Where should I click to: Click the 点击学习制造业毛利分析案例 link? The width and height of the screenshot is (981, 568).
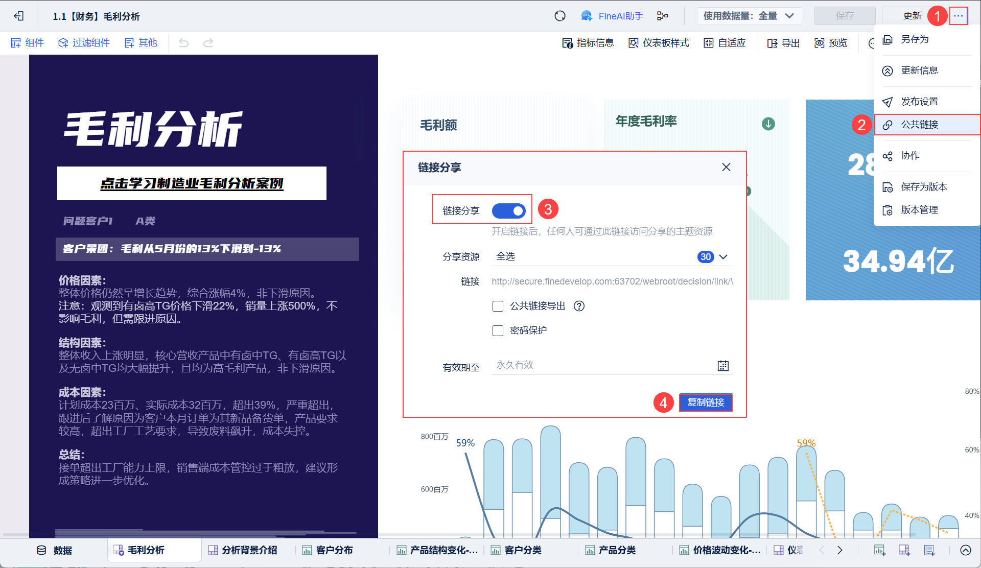pyautogui.click(x=192, y=183)
